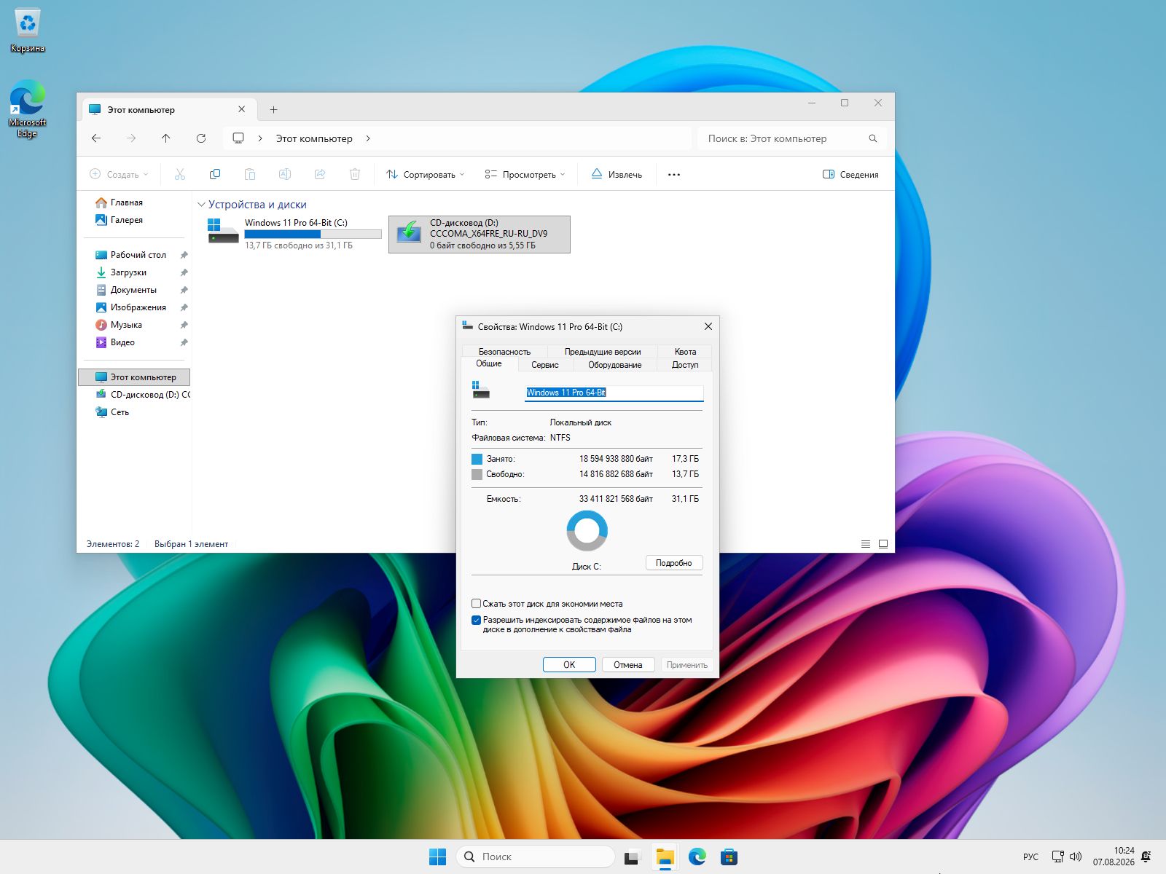The image size is (1166, 874).
Task: Open Windows Start menu
Action: [438, 857]
